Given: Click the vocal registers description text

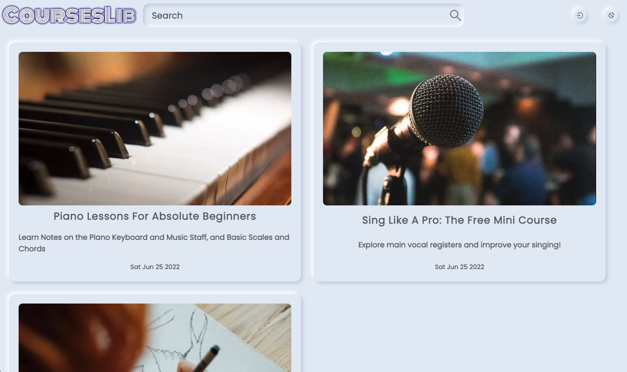Looking at the screenshot, I should coord(459,245).
